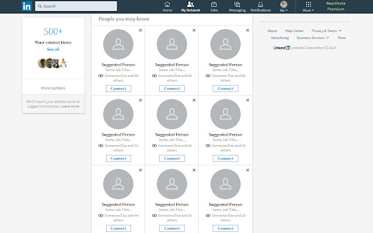Open avatar of person with 62 mutual others

pyautogui.click(x=172, y=114)
